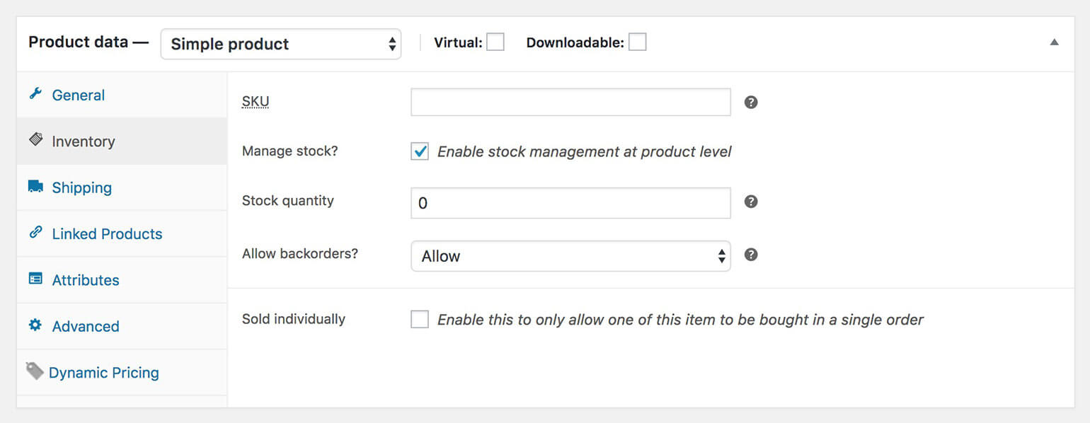The height and width of the screenshot is (423, 1090).
Task: Open the SKU help tooltip icon
Action: 751,102
